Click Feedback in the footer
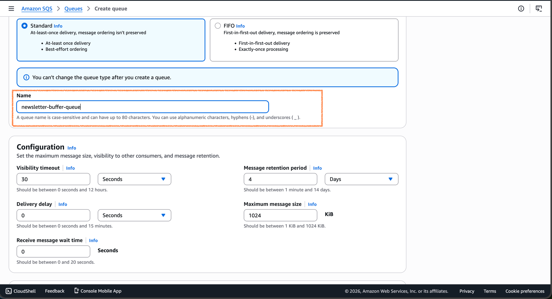 tap(55, 291)
